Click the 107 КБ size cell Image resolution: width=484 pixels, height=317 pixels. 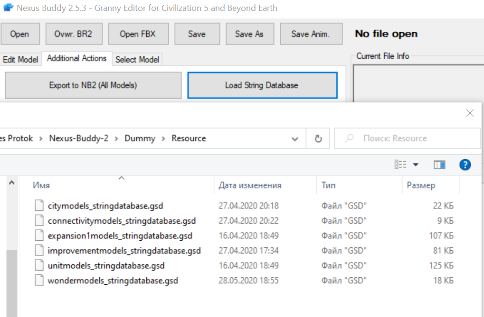click(441, 236)
